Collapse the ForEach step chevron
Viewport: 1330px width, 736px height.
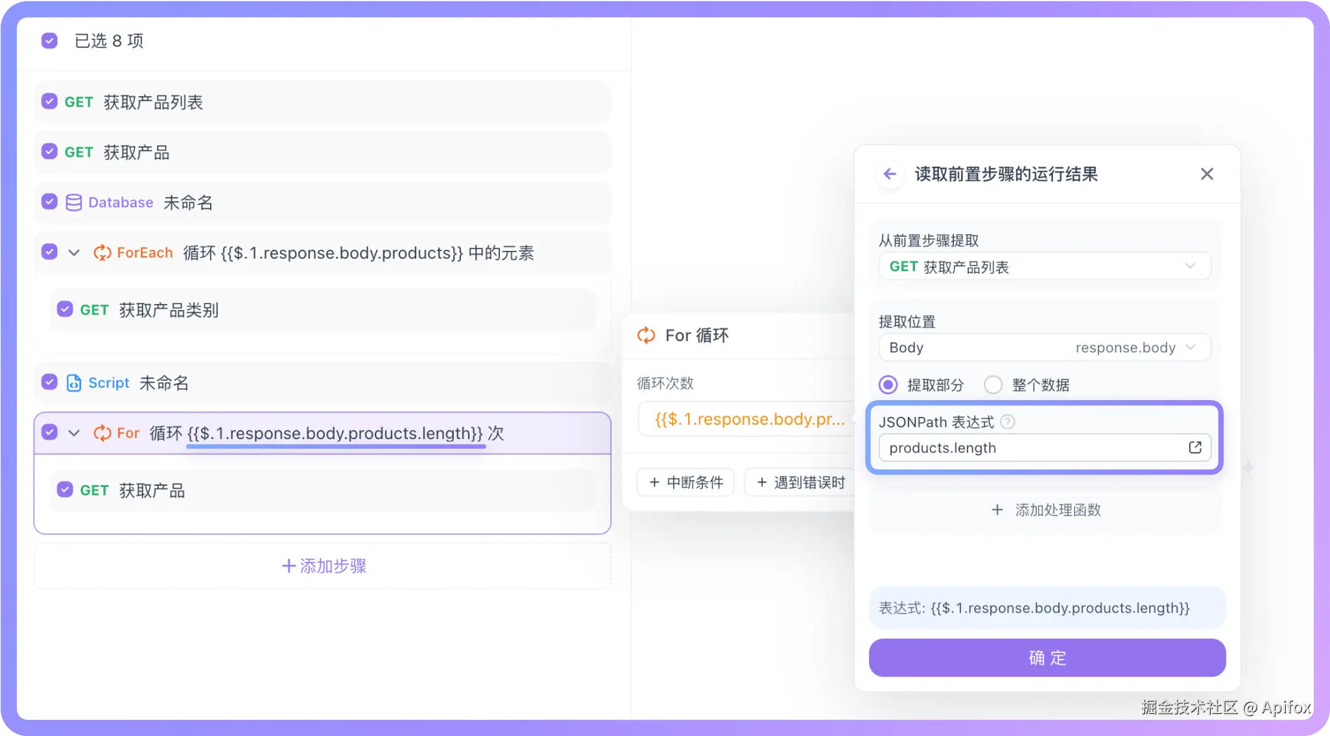pyautogui.click(x=74, y=253)
